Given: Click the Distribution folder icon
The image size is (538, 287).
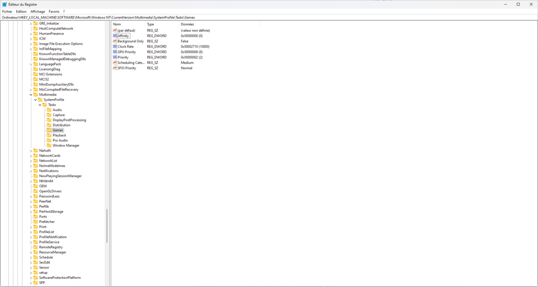Looking at the screenshot, I should click(x=49, y=125).
